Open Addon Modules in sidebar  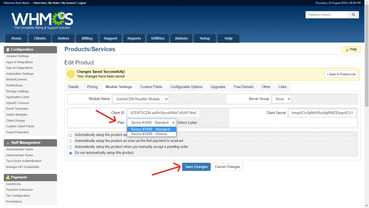point(17,114)
